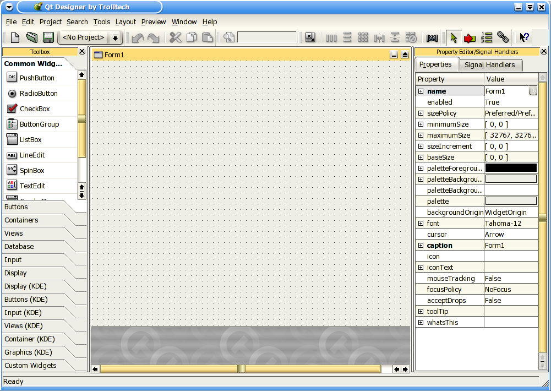Image resolution: width=551 pixels, height=391 pixels.
Task: Select the Set Buddy connection tool
Action: click(503, 37)
